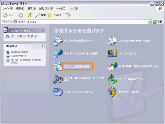Click the Windows Update link in sidebar
The height and width of the screenshot is (124, 165).
20,52
